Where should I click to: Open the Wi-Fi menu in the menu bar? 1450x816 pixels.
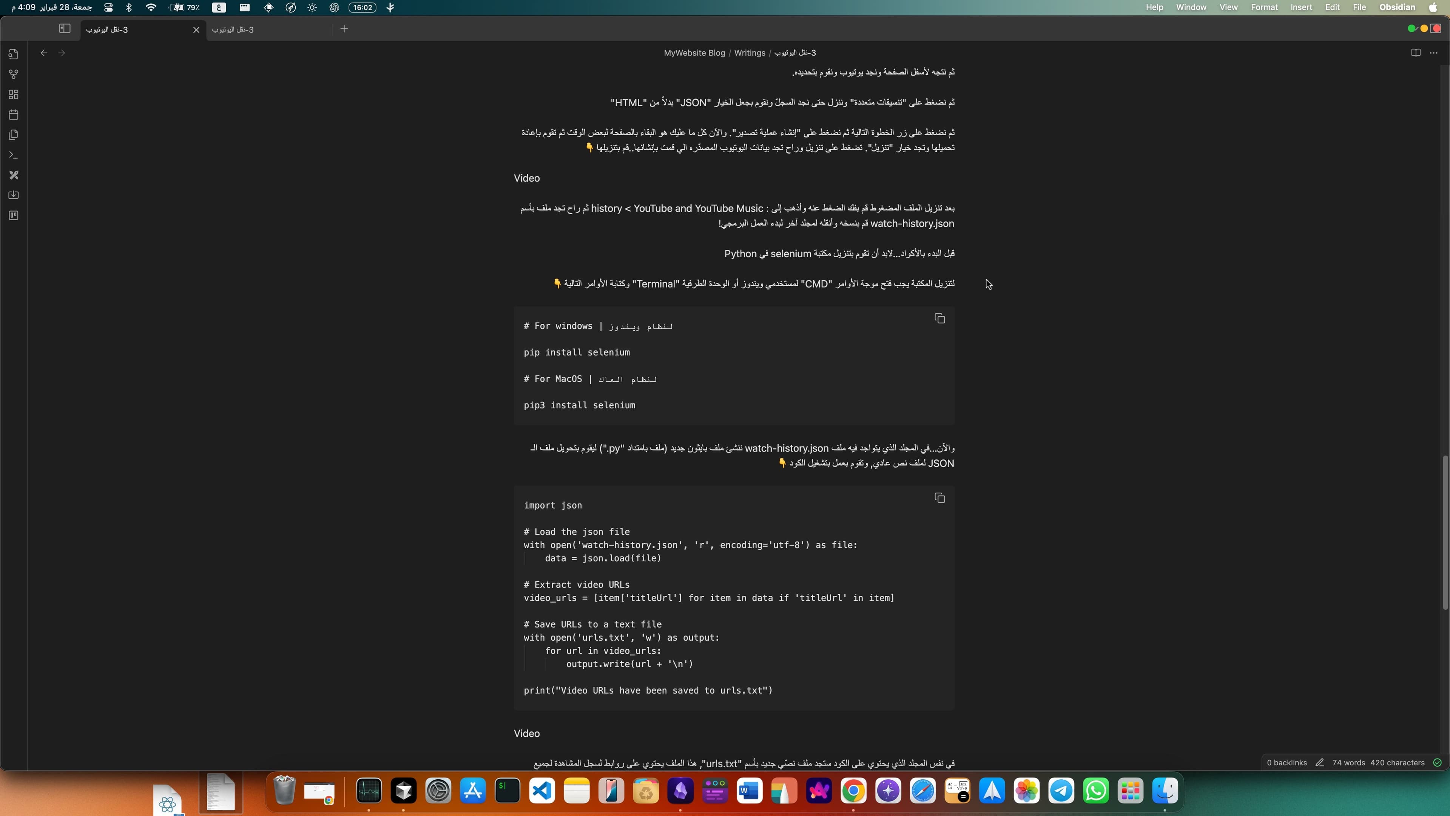(150, 7)
